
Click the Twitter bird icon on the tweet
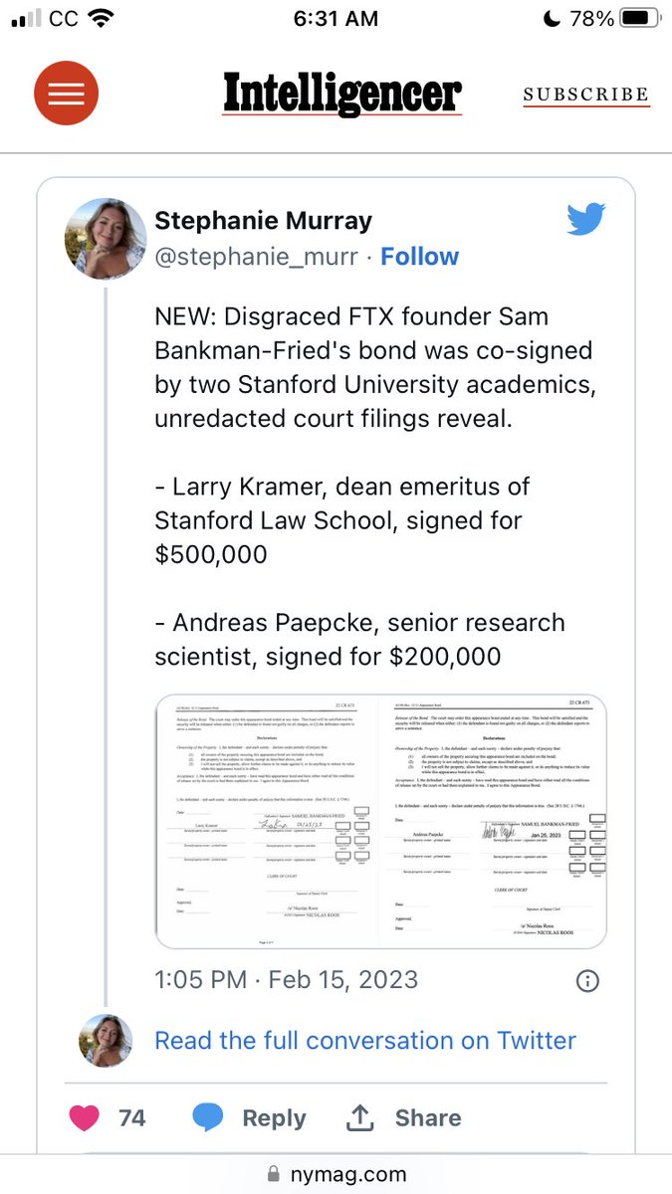[587, 221]
